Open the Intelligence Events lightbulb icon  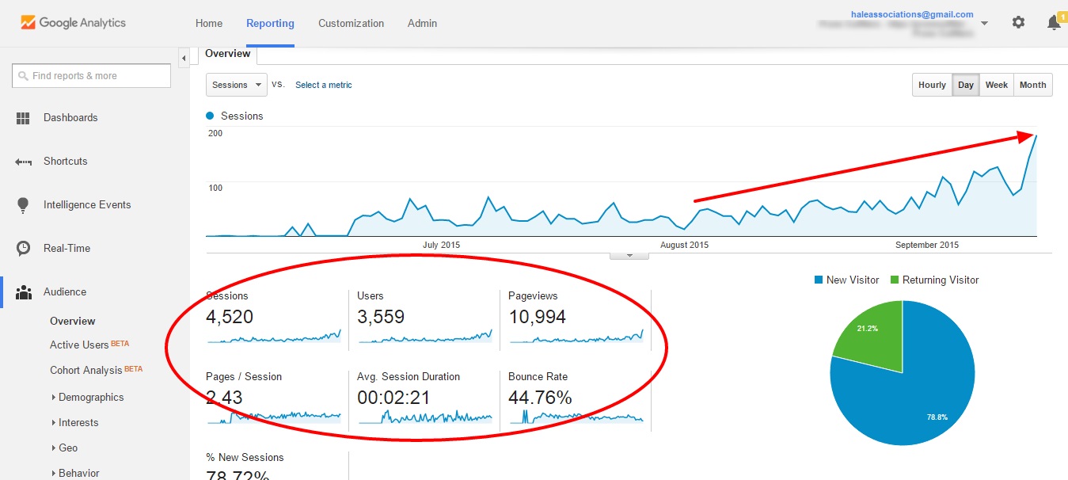pos(23,205)
